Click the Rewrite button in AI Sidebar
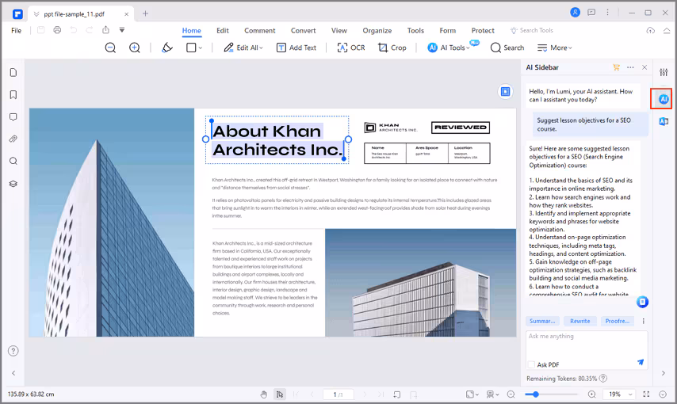The image size is (677, 404). pyautogui.click(x=579, y=321)
